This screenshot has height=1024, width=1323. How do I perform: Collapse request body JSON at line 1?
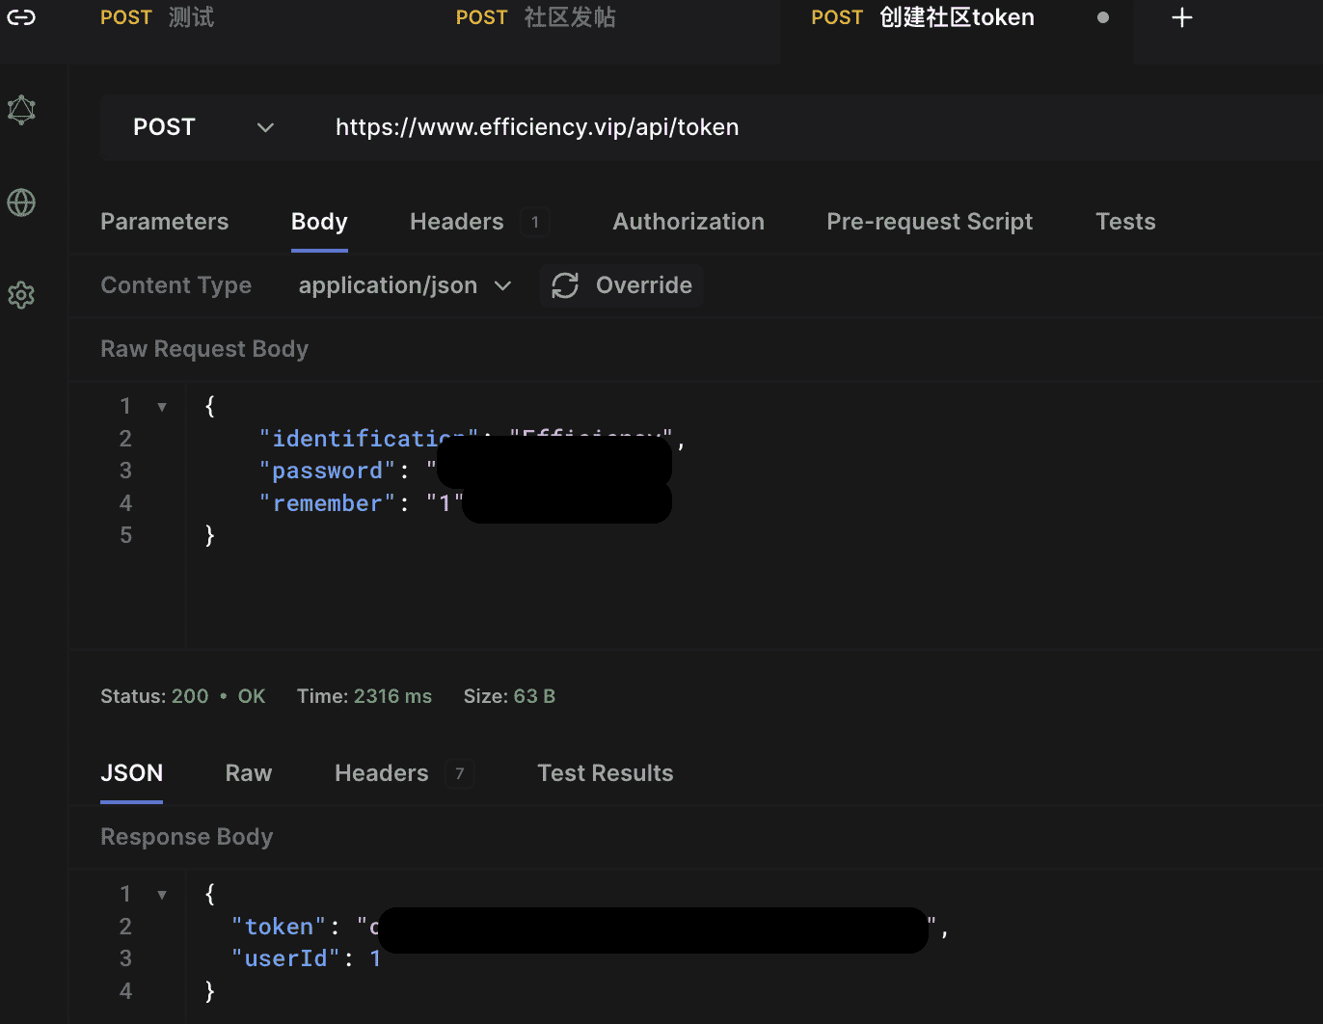point(162,407)
